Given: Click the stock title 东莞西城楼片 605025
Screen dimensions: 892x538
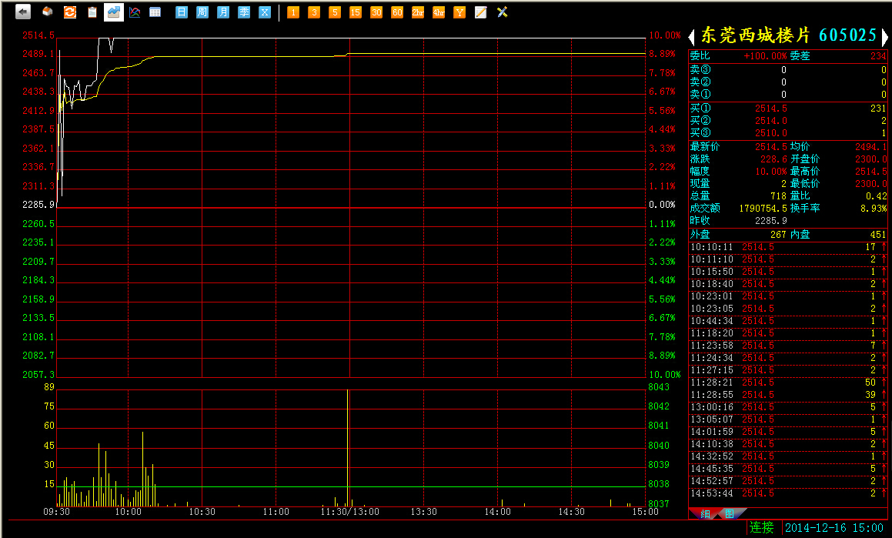Looking at the screenshot, I should (x=788, y=35).
